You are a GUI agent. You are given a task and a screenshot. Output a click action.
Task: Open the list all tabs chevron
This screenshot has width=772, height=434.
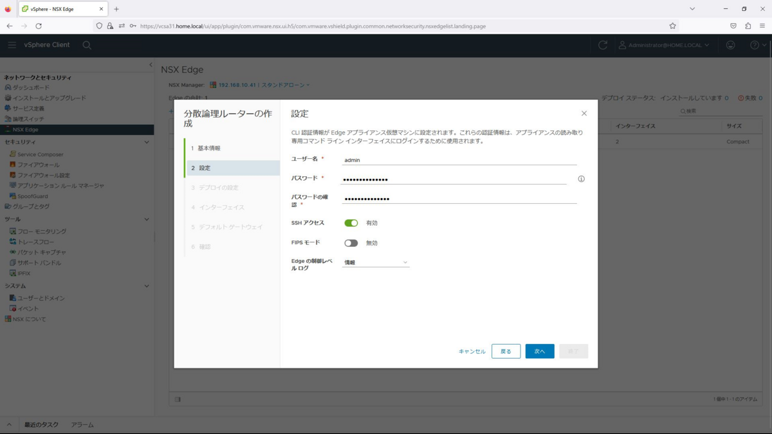tap(692, 9)
